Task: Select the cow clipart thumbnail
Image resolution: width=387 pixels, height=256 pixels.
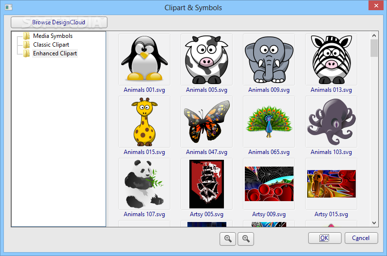Action: (206, 59)
